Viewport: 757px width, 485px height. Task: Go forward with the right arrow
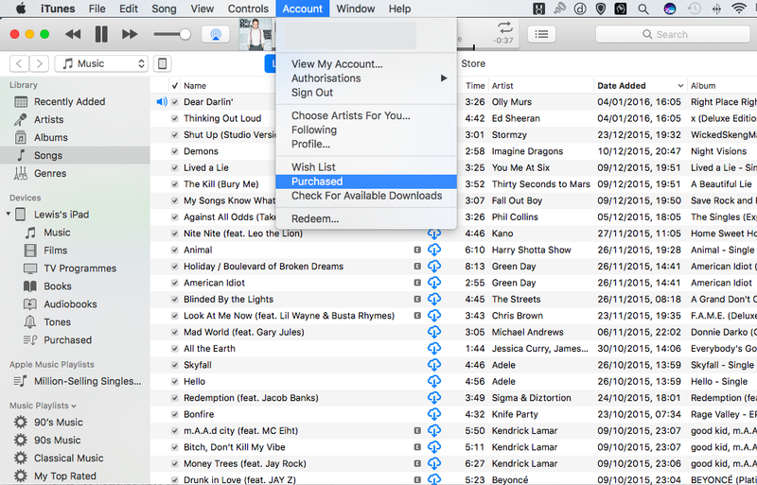coord(40,63)
